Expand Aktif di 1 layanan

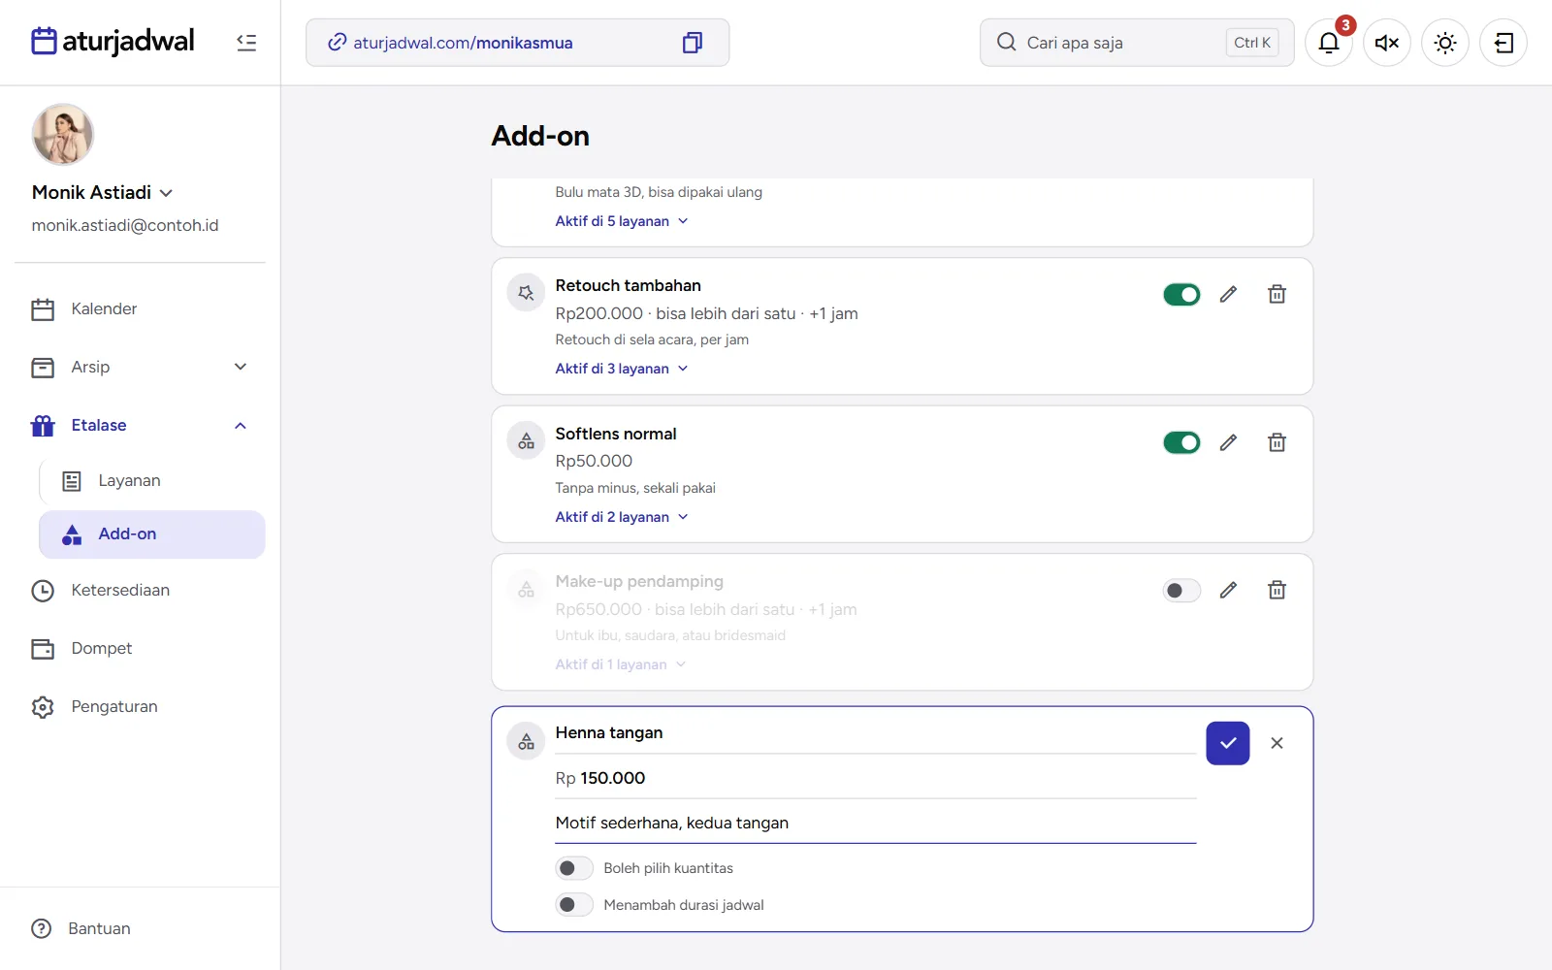621,664
